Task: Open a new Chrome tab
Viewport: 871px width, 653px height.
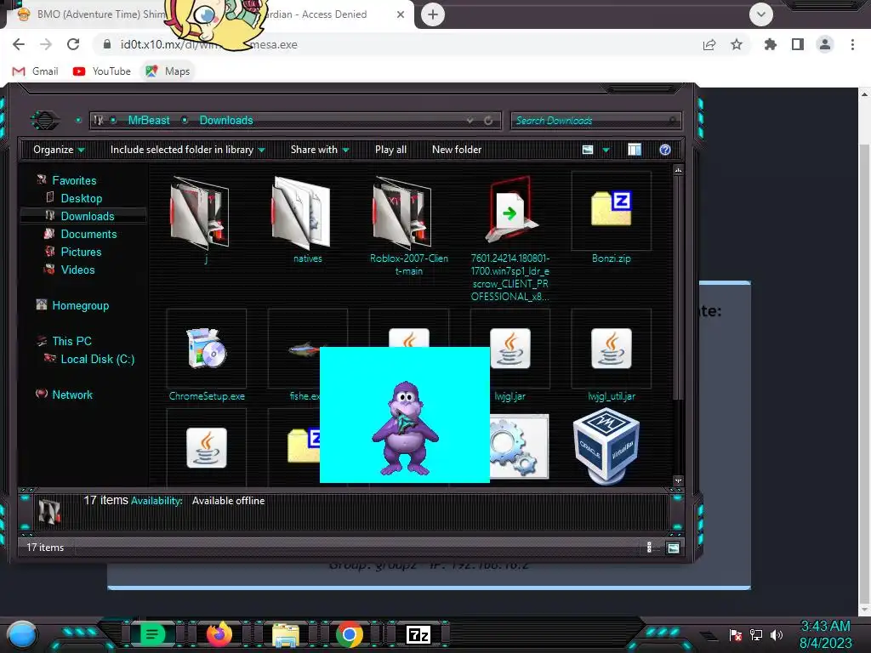Action: point(433,14)
